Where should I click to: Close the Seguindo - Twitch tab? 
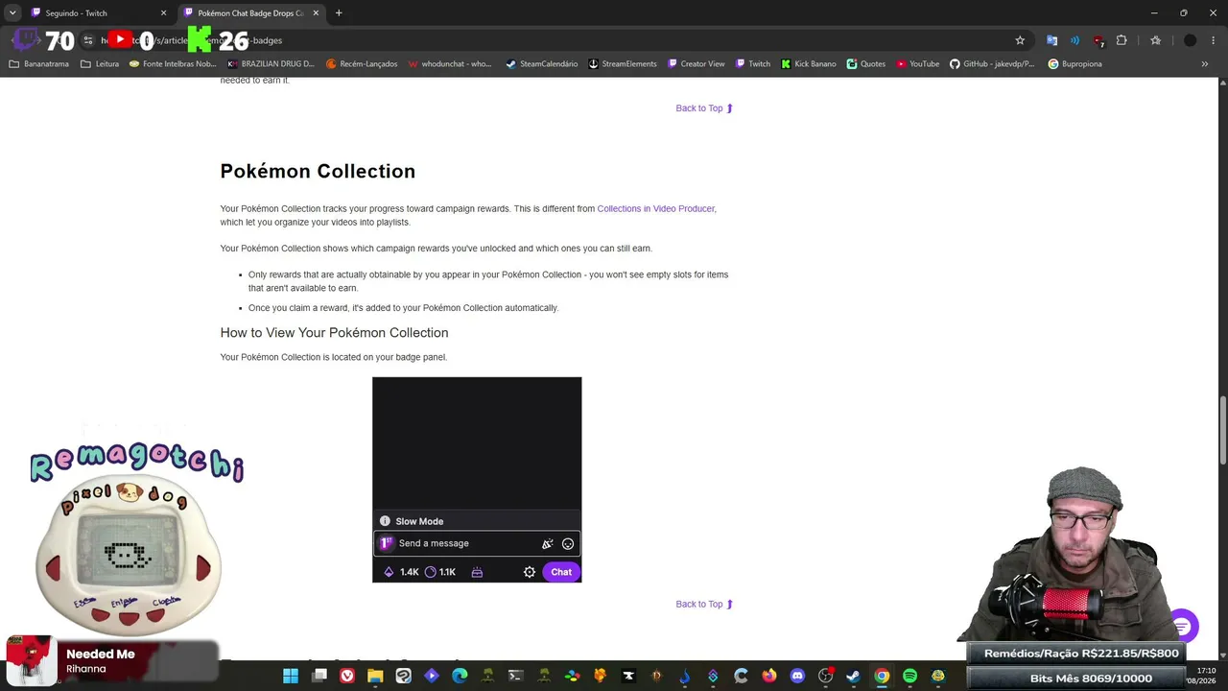point(163,13)
